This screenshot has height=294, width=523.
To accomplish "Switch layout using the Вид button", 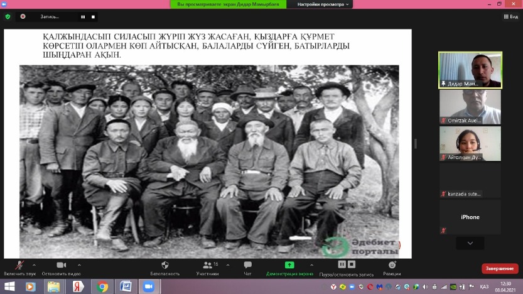I will coord(510,17).
